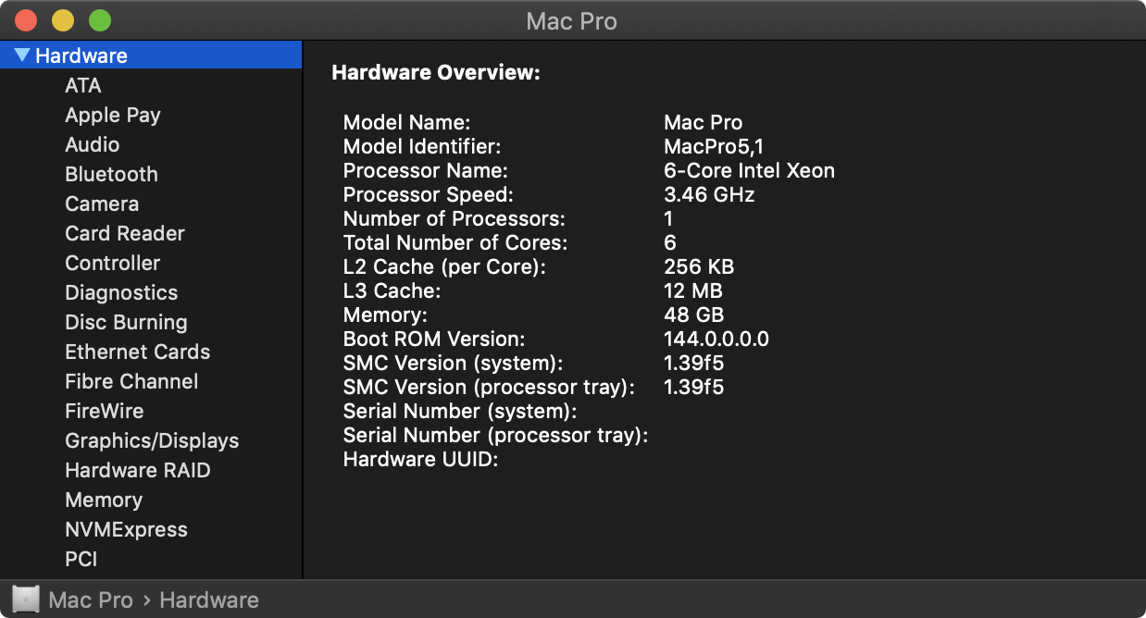Click Hardware in the bottom path bar
1146x618 pixels.
(x=209, y=599)
